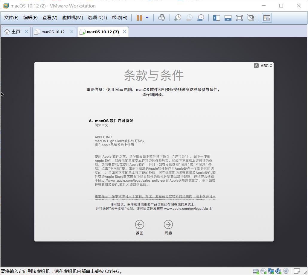This screenshot has height=275, width=308.
Task: Close the macOS 10.12 (2) tab
Action: pos(124,32)
